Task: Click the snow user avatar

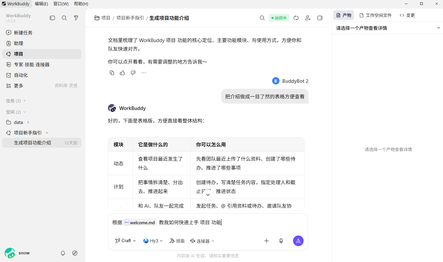Action: click(x=10, y=253)
